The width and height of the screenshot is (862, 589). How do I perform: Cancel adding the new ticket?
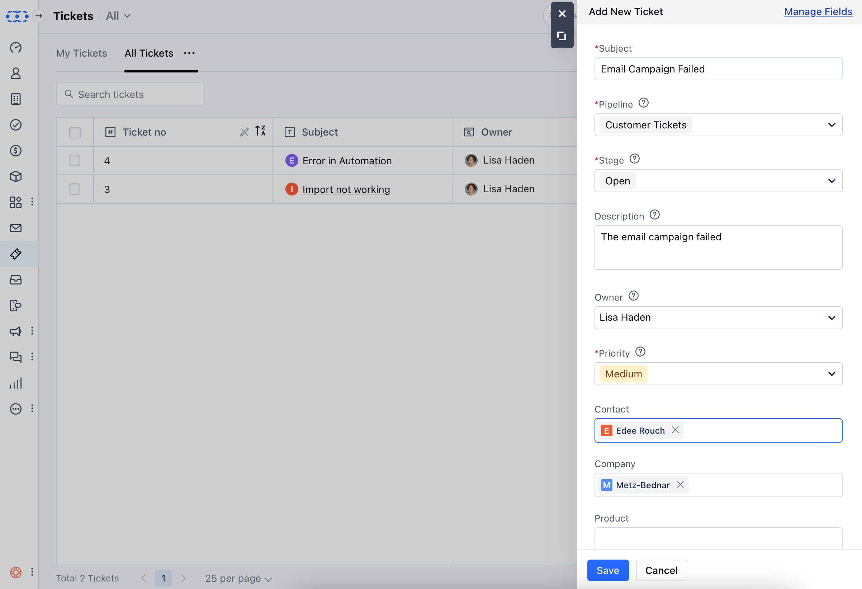tap(661, 570)
